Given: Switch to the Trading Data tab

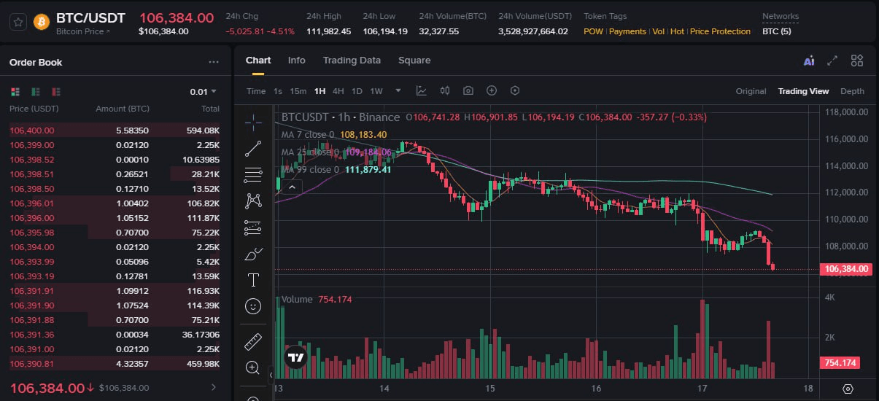Looking at the screenshot, I should (x=352, y=61).
